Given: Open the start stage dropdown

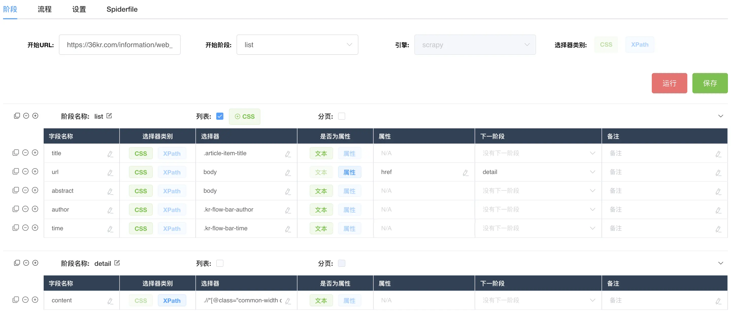Looking at the screenshot, I should 297,45.
